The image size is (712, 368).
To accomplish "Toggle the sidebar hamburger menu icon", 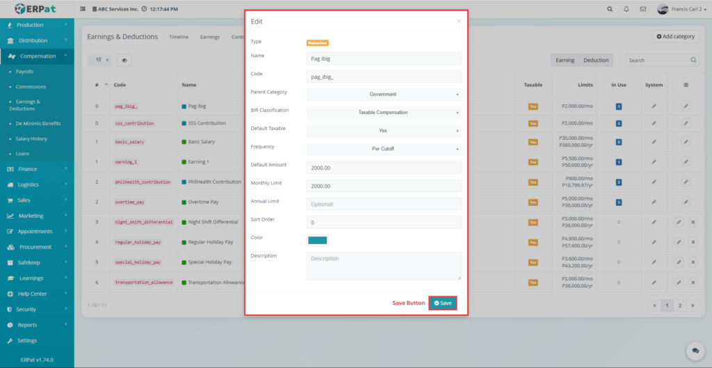I will [83, 9].
